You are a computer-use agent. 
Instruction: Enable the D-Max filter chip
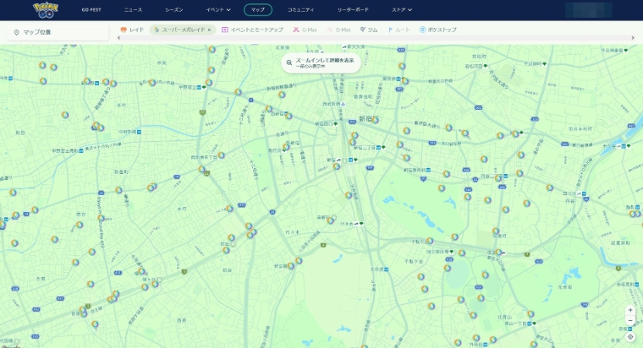coord(338,29)
